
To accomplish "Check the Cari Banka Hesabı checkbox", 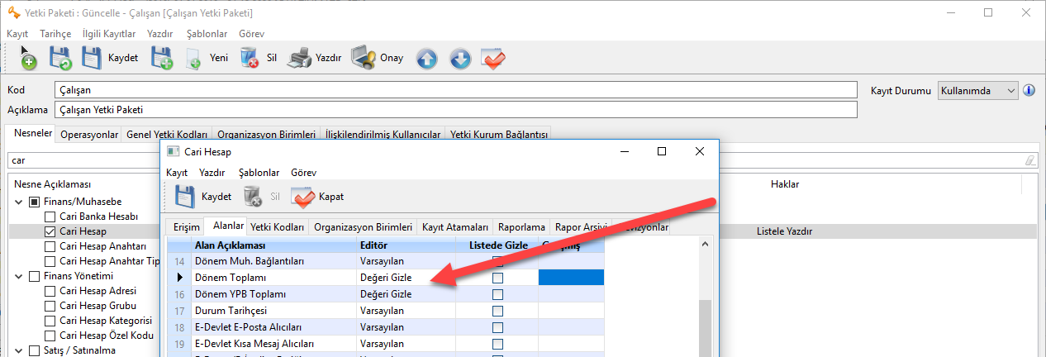I will click(50, 217).
